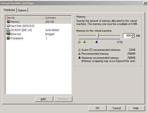Image resolution: width=148 pixels, height=113 pixels.
Task: Click green triangle beside Recommended memory
Action: (80, 54)
